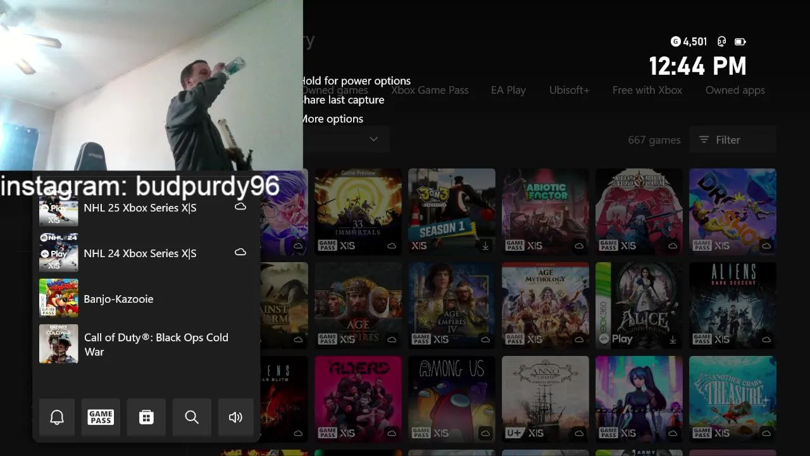Screen dimensions: 810x456
Task: Click cloud icon on 33 Immortals tile
Action: click(x=392, y=246)
